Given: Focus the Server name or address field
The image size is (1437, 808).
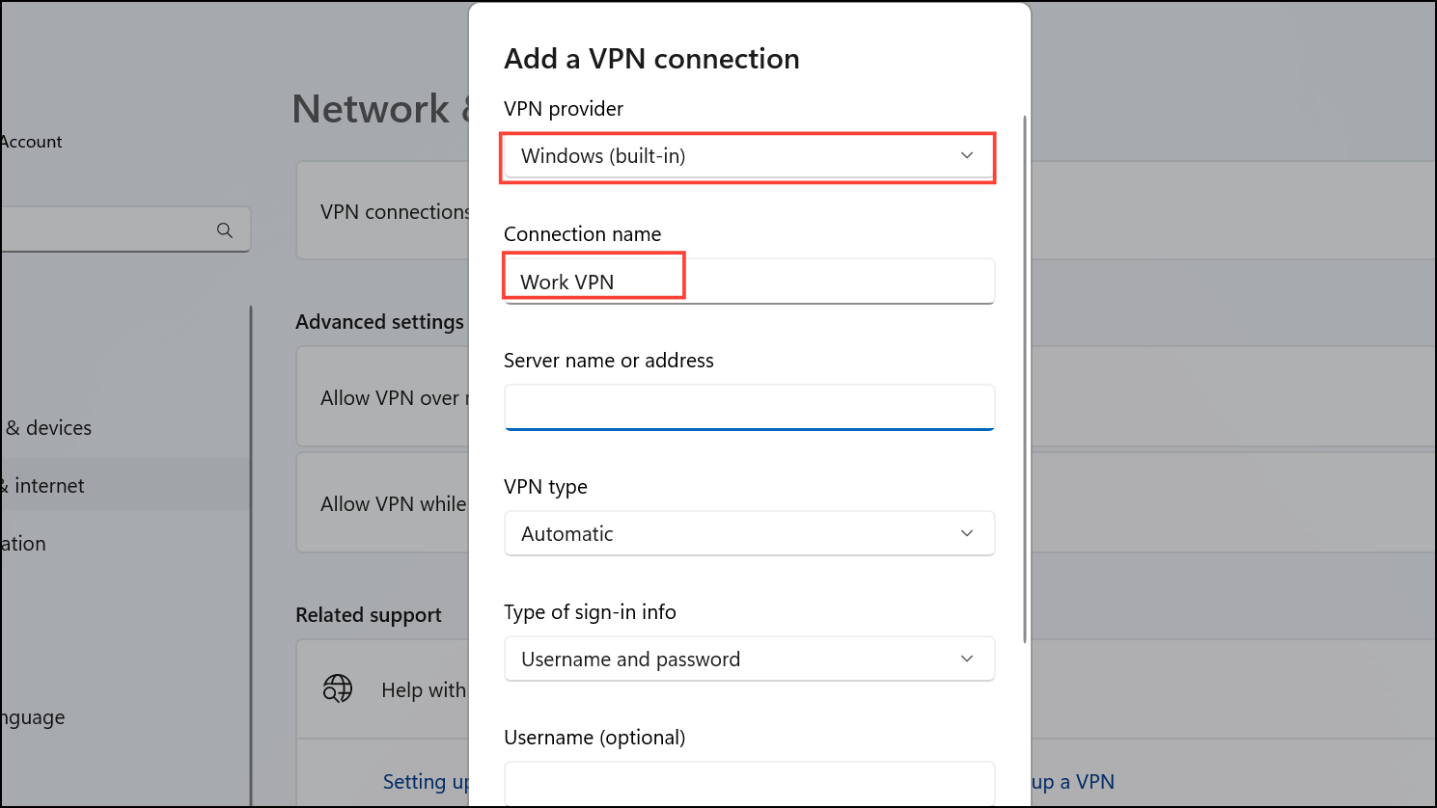Looking at the screenshot, I should click(748, 407).
